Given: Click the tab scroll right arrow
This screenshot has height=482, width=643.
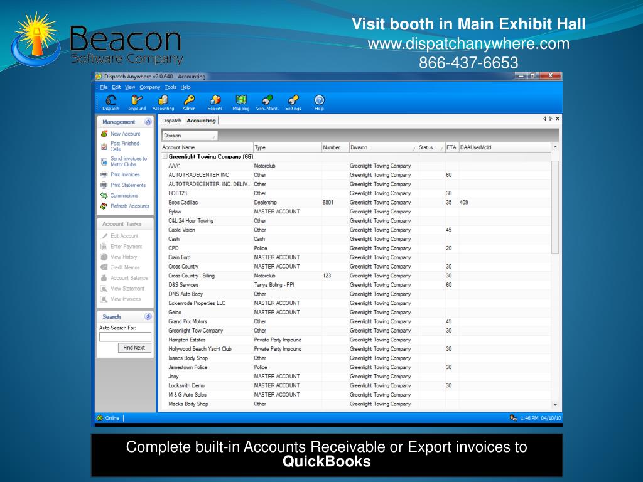Looking at the screenshot, I should click(550, 119).
